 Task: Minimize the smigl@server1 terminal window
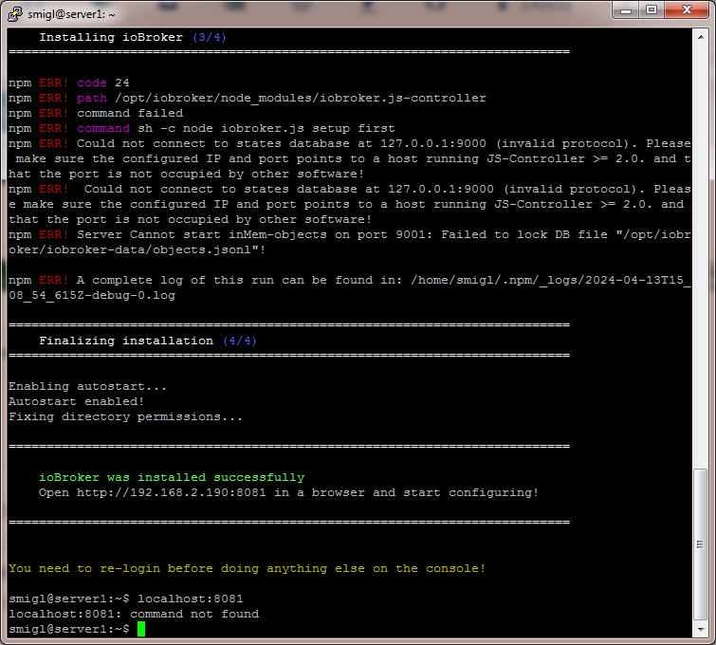[x=626, y=10]
